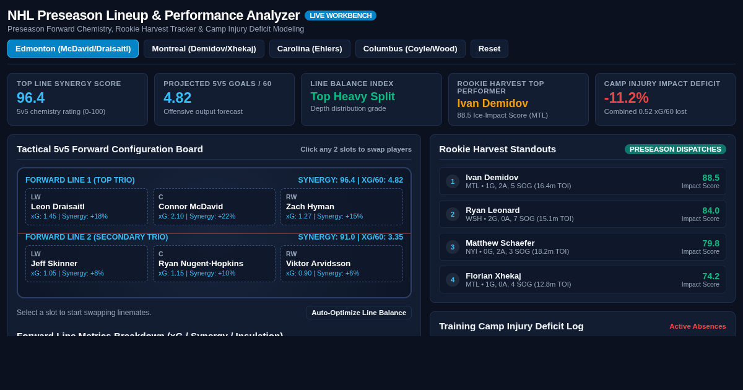Viewport: 743px width, 390px height.
Task: Select Zach Hyman RW slot
Action: coord(342,207)
